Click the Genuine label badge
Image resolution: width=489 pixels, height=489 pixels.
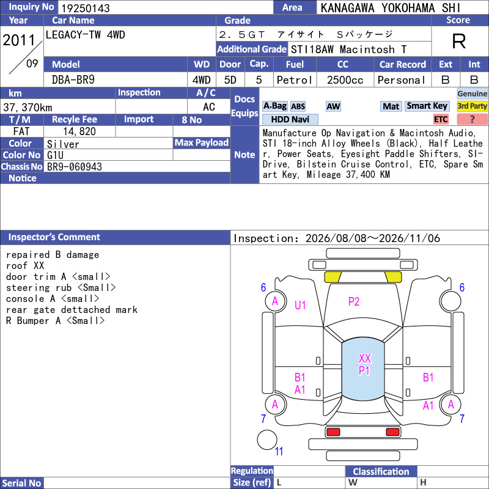(472, 94)
